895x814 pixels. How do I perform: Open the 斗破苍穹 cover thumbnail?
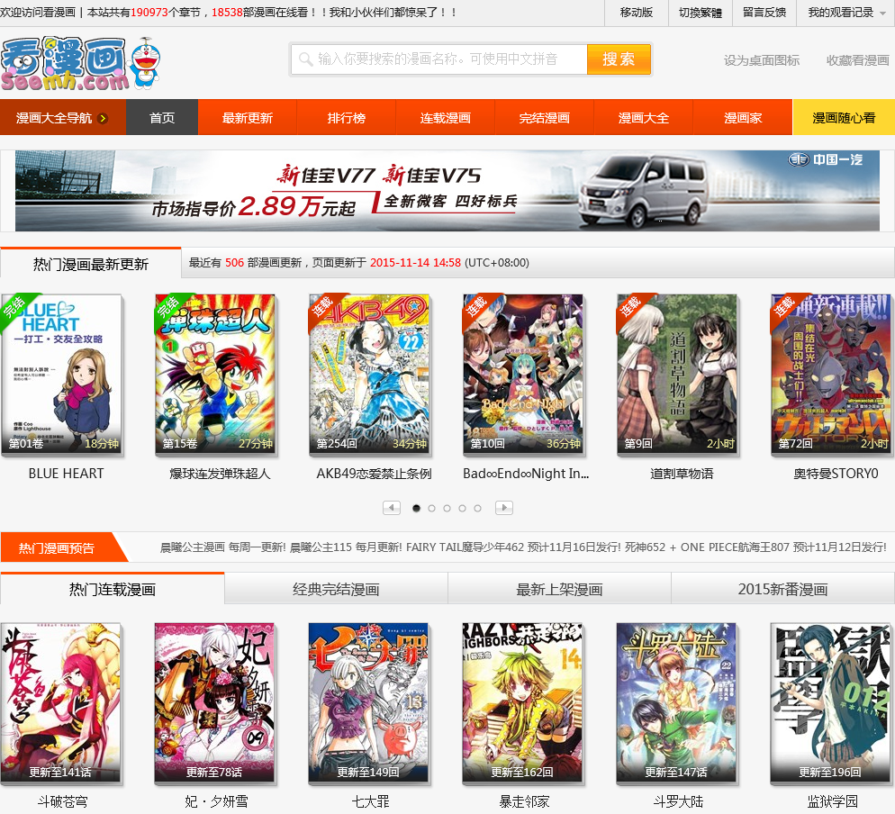[60, 702]
